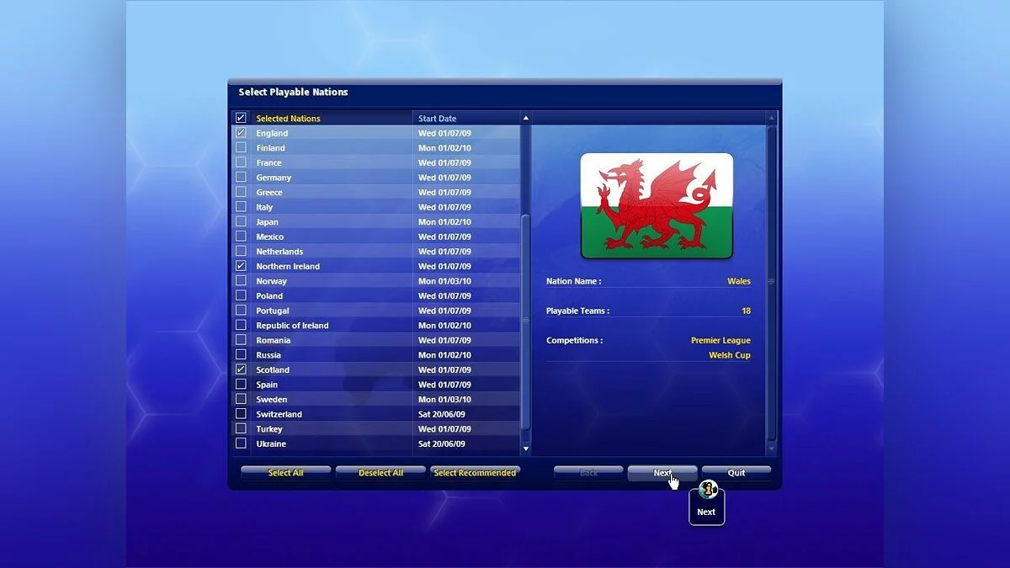Select the Scotland nation name
Viewport: 1010px width, 568px height.
coord(273,370)
